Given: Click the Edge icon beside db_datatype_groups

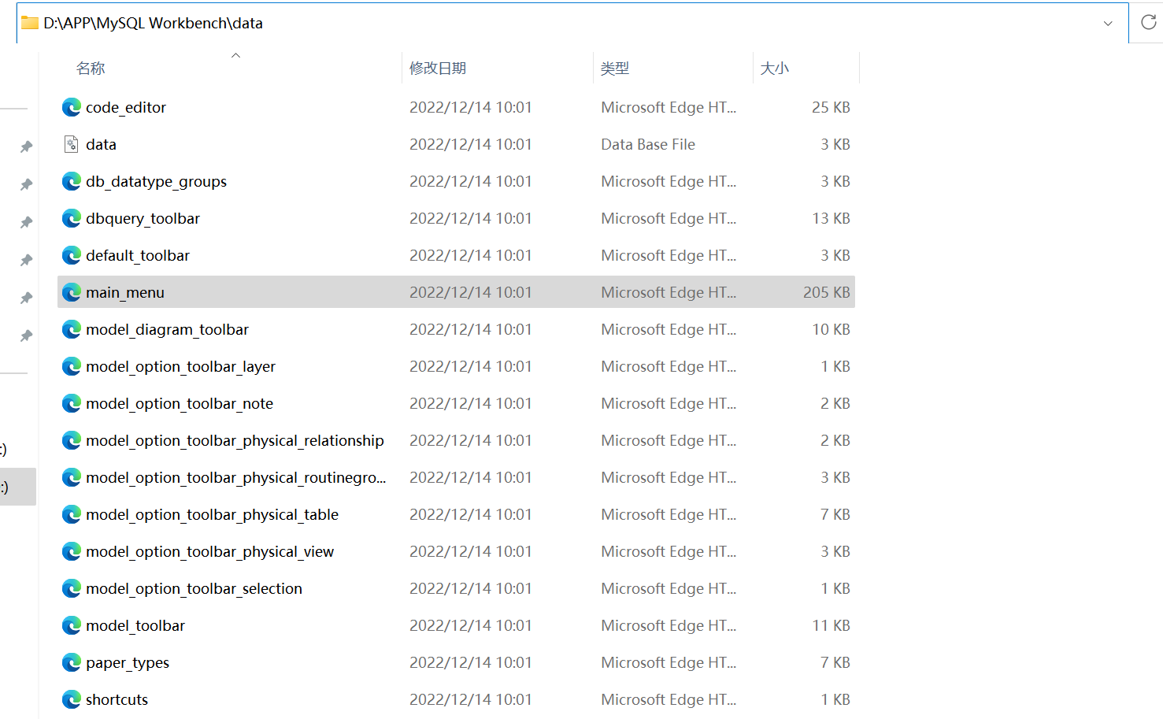Looking at the screenshot, I should 72,181.
